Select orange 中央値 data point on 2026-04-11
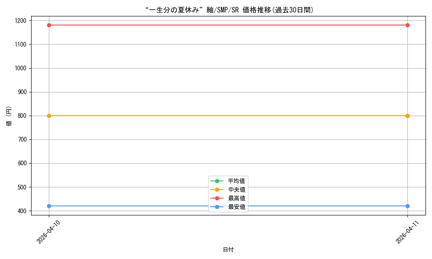Screen dimensions: 432x259 tap(407, 116)
